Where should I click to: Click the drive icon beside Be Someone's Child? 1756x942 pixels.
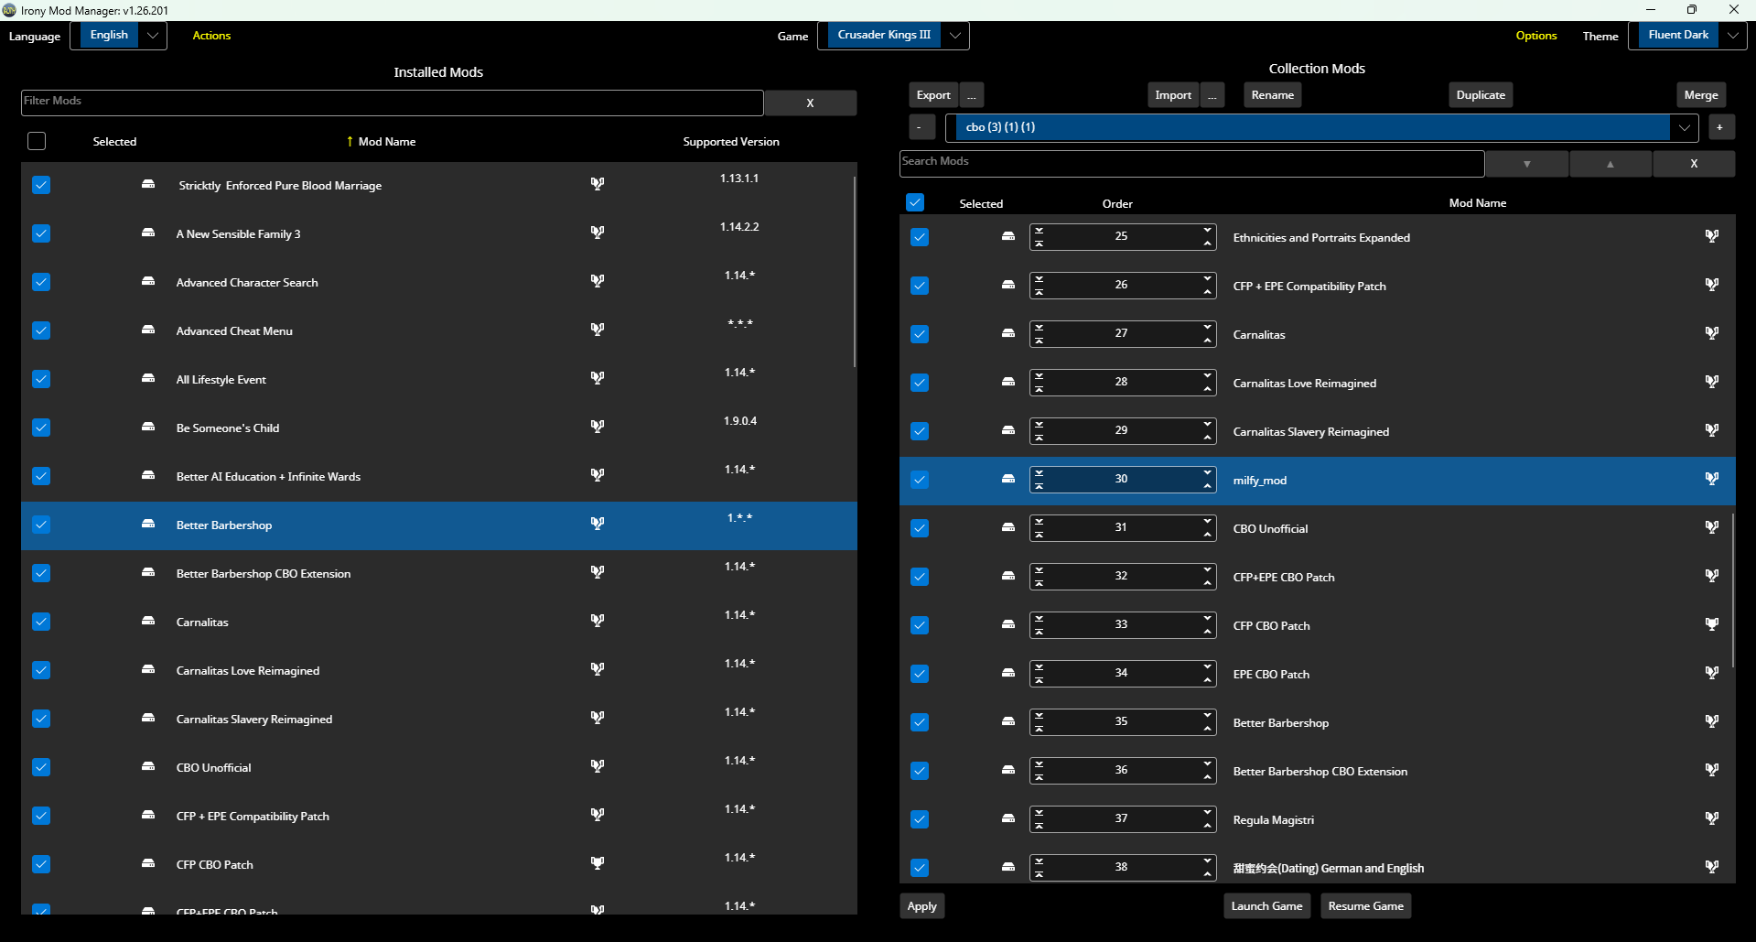click(x=148, y=427)
